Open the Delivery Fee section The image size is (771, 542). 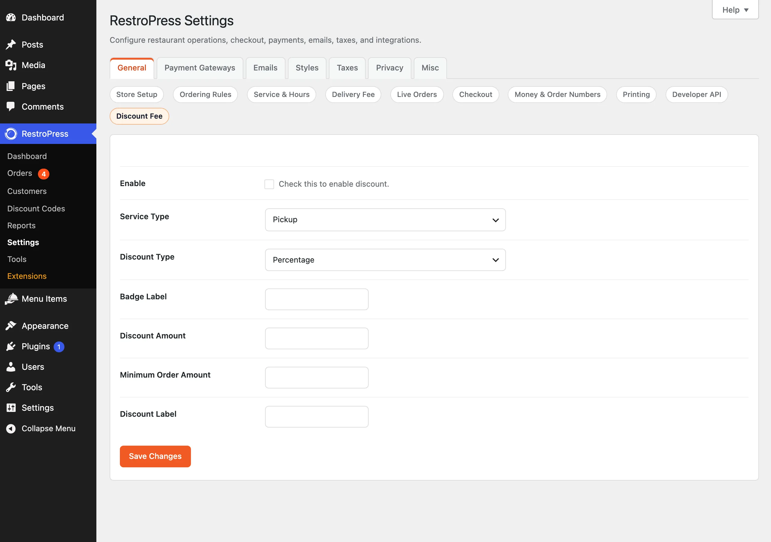(x=353, y=94)
